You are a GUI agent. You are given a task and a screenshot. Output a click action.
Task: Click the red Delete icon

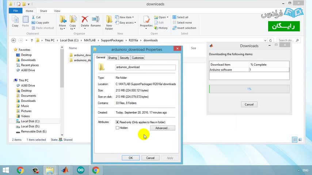coord(85,19)
